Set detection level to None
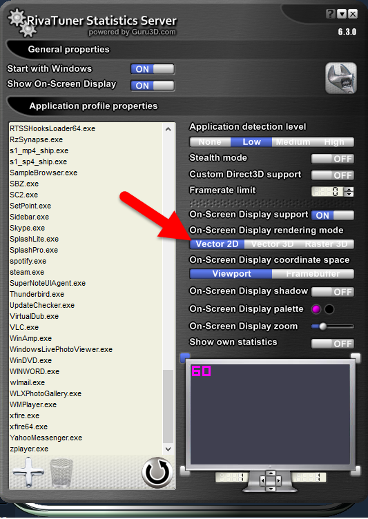 coord(210,142)
